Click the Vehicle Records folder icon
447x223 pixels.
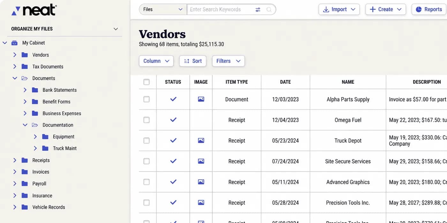pyautogui.click(x=25, y=207)
